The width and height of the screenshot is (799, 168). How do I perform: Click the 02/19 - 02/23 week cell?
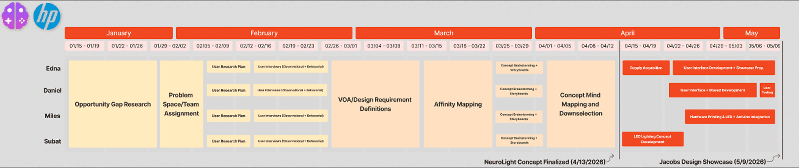coord(298,46)
